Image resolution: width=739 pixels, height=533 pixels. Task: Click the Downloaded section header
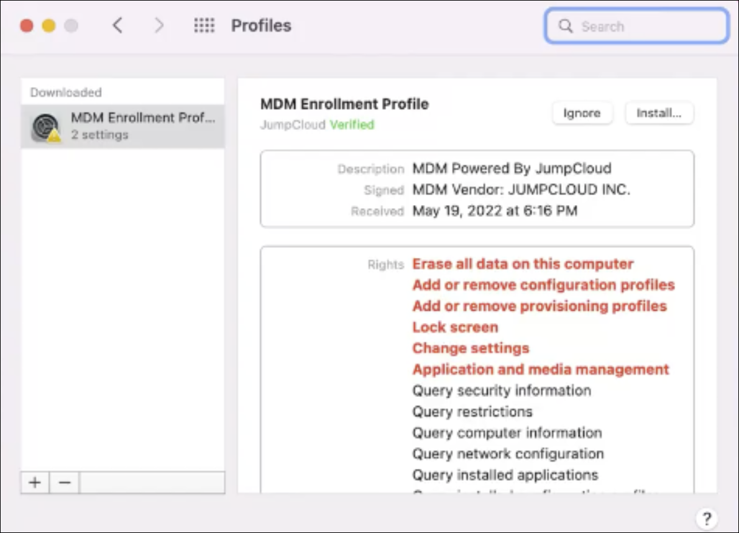pyautogui.click(x=66, y=93)
